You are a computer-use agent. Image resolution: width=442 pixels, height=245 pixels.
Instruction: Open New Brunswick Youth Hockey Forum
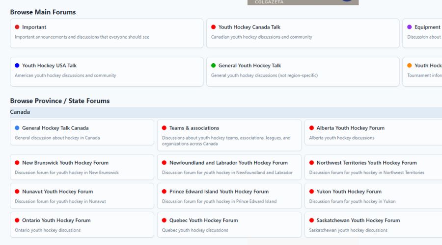pyautogui.click(x=82, y=167)
